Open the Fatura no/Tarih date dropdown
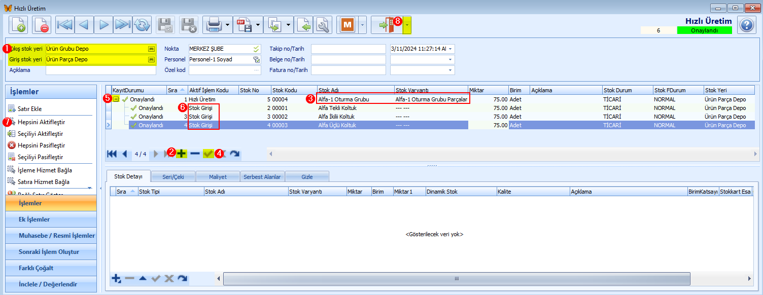Image resolution: width=763 pixels, height=295 pixels. 450,70
